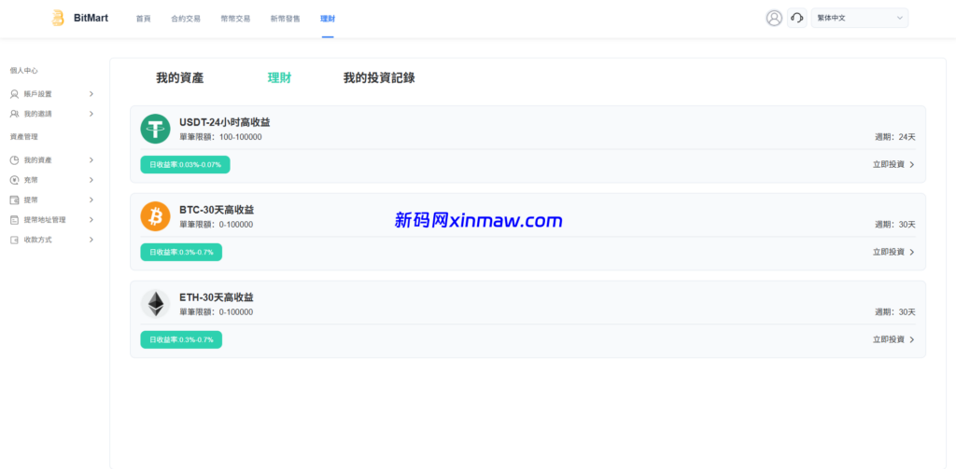Click the Bitcoin coin icon
956x469 pixels.
pos(156,216)
